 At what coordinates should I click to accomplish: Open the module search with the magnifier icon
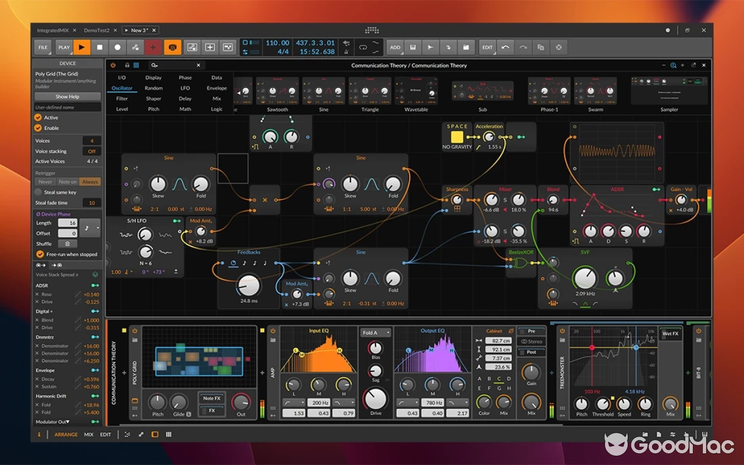pos(155,65)
